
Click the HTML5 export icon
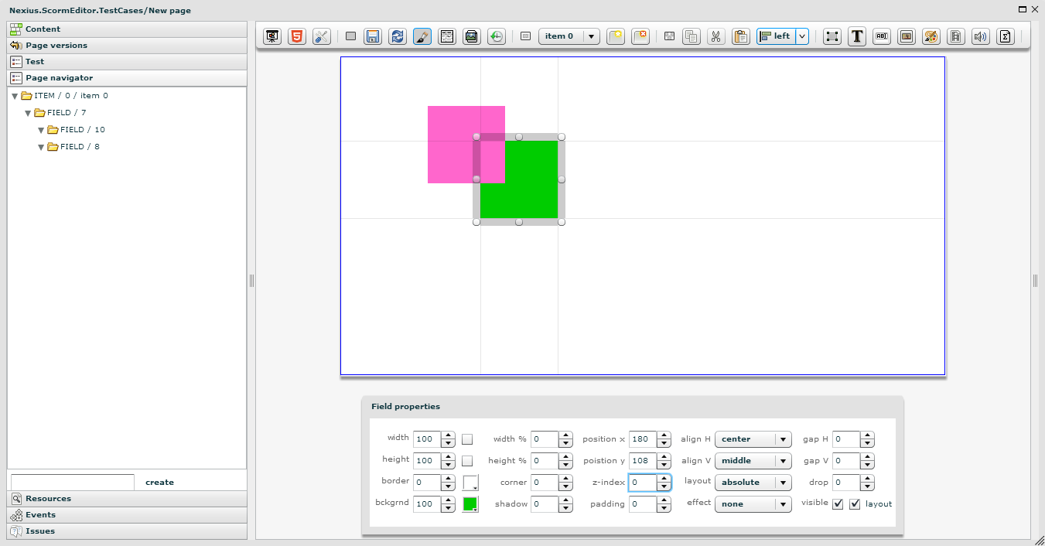tap(296, 36)
